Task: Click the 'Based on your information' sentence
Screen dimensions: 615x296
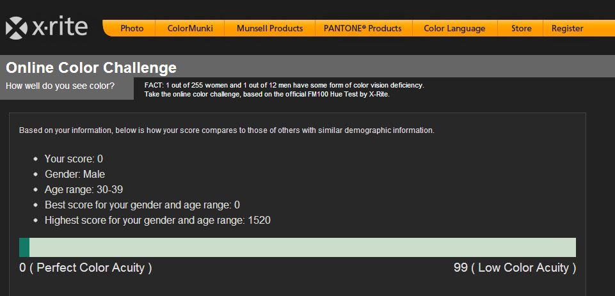Action: point(227,130)
